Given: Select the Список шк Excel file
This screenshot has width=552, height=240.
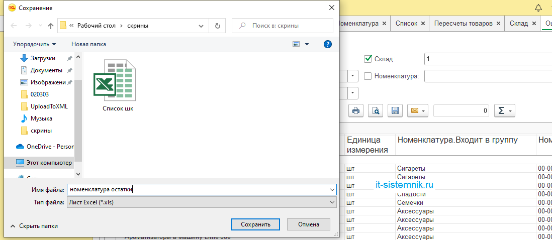Looking at the screenshot, I should [x=118, y=85].
